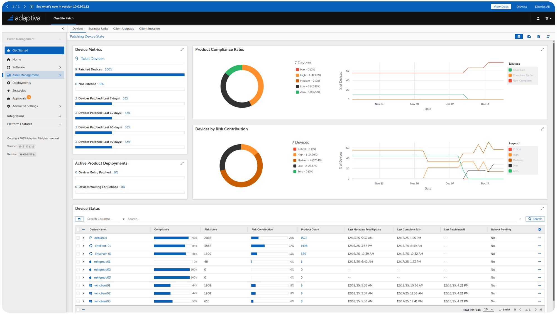
Task: Click the filter icon in Device Status
Action: 79,219
